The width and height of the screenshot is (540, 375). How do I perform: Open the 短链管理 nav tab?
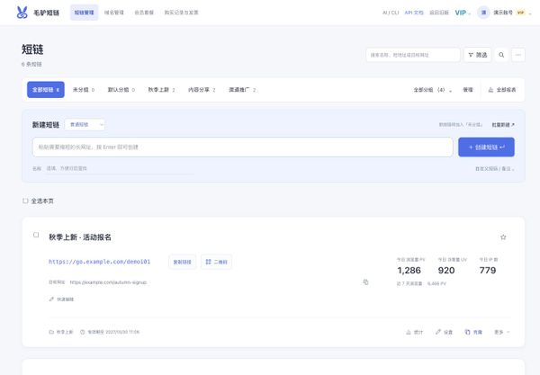pyautogui.click(x=84, y=13)
